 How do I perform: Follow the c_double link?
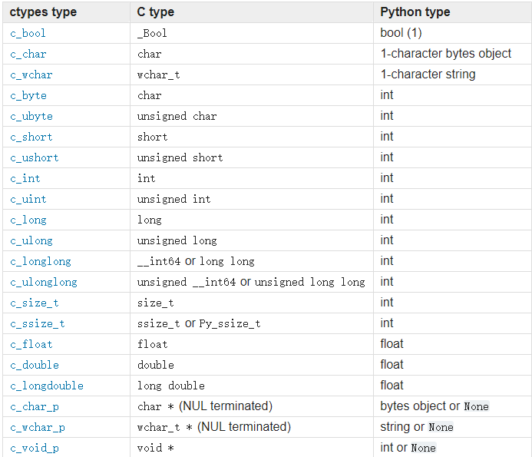35,366
